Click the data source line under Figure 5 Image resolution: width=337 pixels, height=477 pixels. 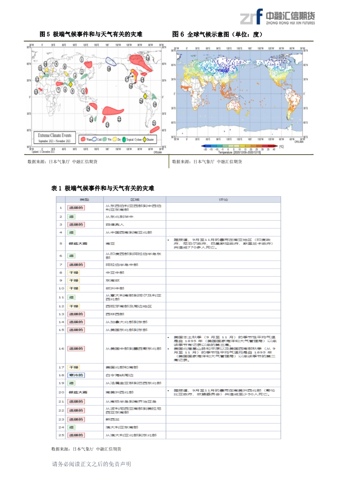(62, 162)
